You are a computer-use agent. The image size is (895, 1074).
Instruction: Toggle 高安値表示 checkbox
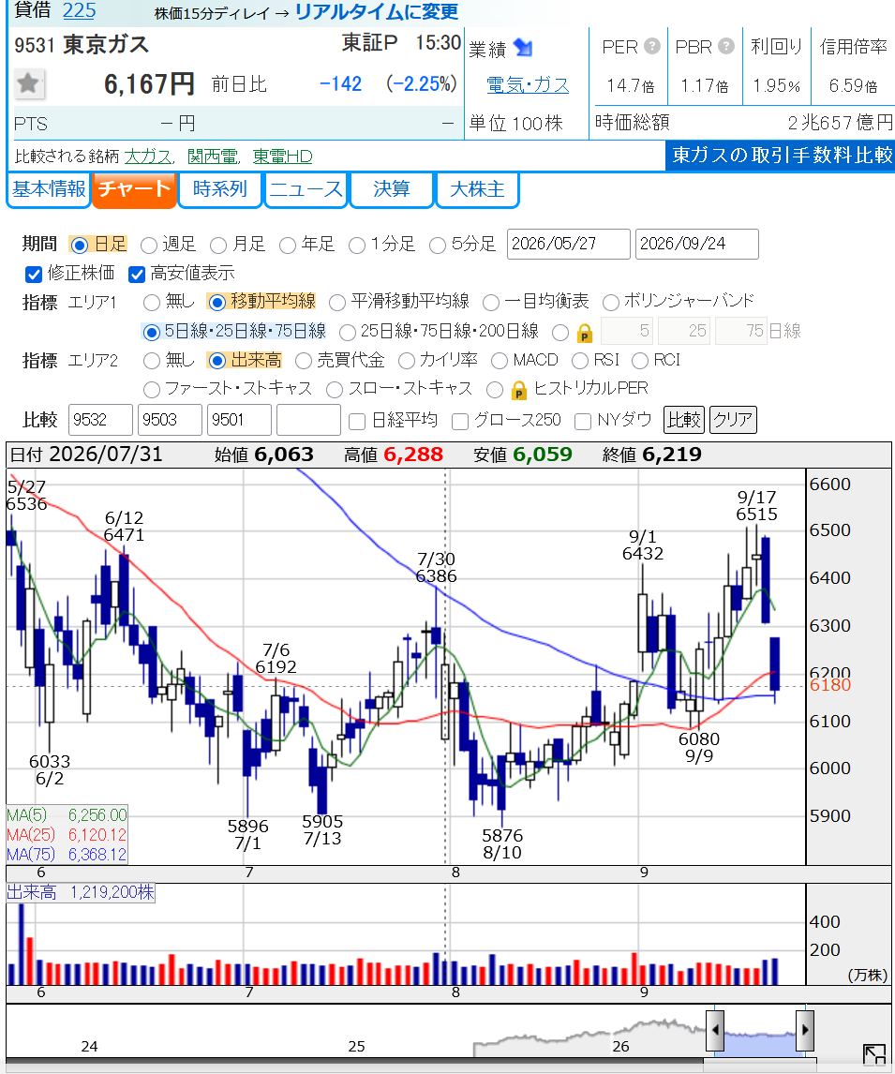click(x=137, y=274)
